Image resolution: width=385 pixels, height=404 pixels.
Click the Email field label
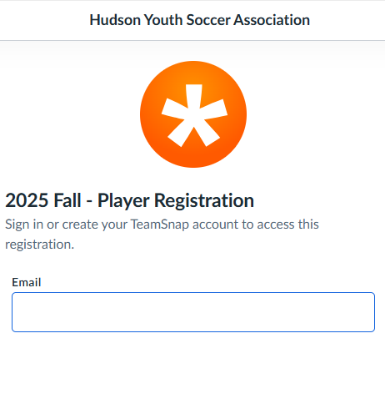click(27, 282)
